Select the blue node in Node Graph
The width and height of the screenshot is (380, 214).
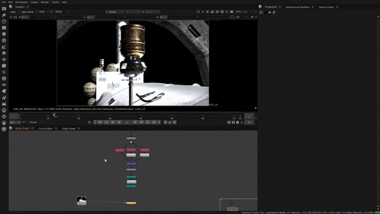[131, 164]
